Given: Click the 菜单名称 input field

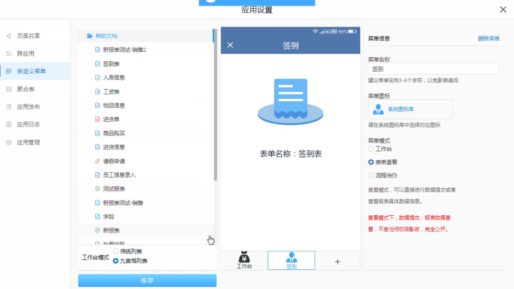Looking at the screenshot, I should [x=433, y=69].
